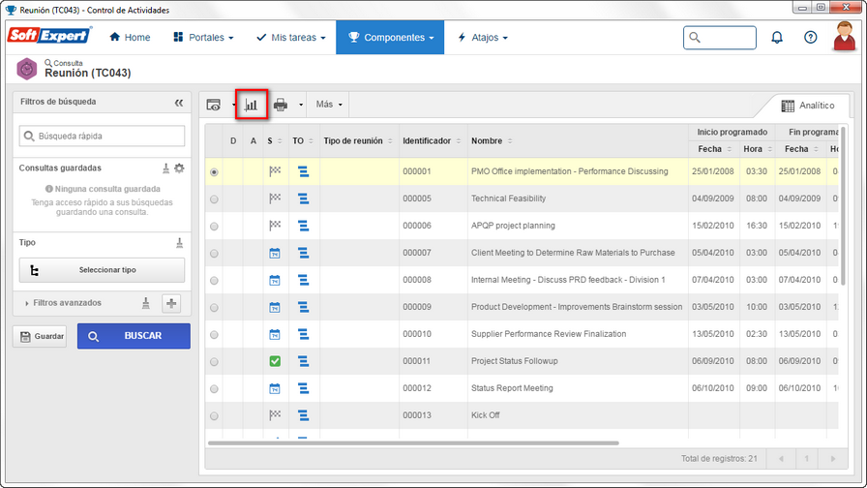Click the SoftExpert logo
The image size is (867, 488).
tap(49, 36)
